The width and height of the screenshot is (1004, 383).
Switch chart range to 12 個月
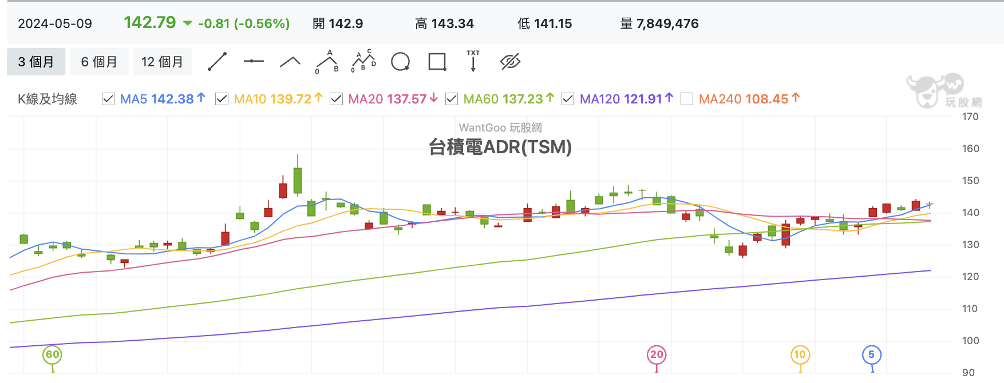click(163, 62)
